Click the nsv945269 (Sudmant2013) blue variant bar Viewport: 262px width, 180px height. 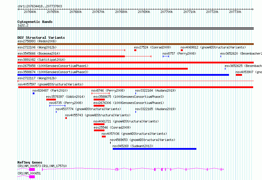click(x=155, y=149)
